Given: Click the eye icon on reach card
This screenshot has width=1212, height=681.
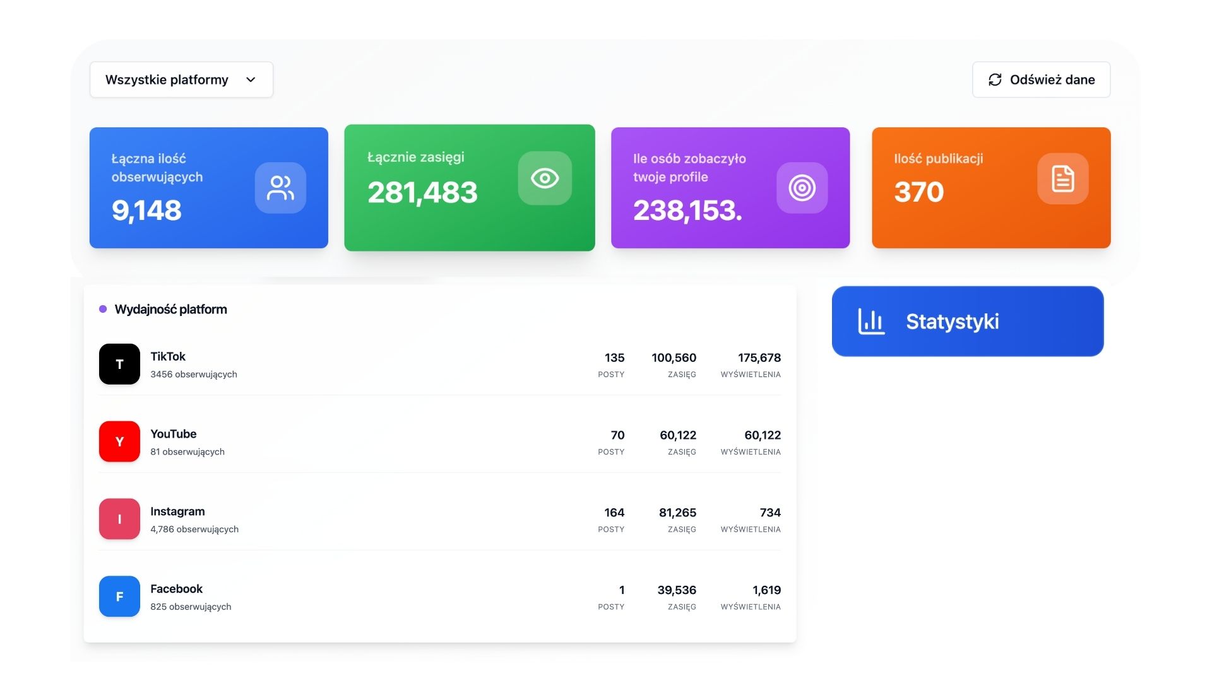Looking at the screenshot, I should pos(545,178).
